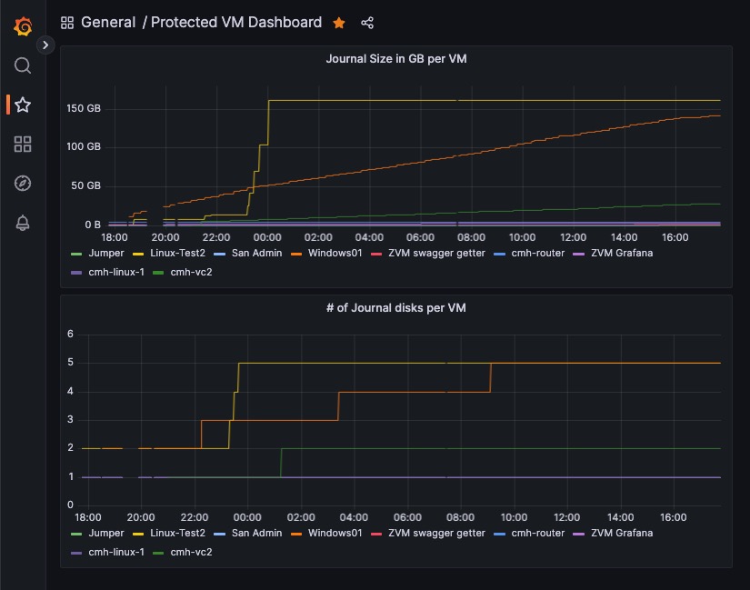
Task: Click the 22:00 time label in Journal disks chart
Action: click(x=195, y=517)
